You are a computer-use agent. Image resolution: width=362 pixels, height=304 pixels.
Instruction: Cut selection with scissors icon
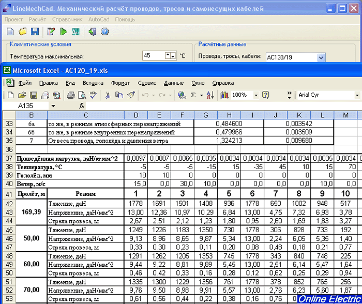coord(108,95)
